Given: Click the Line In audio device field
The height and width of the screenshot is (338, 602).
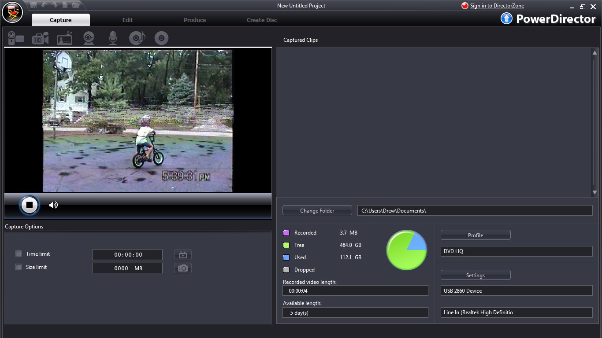Looking at the screenshot, I should point(517,312).
